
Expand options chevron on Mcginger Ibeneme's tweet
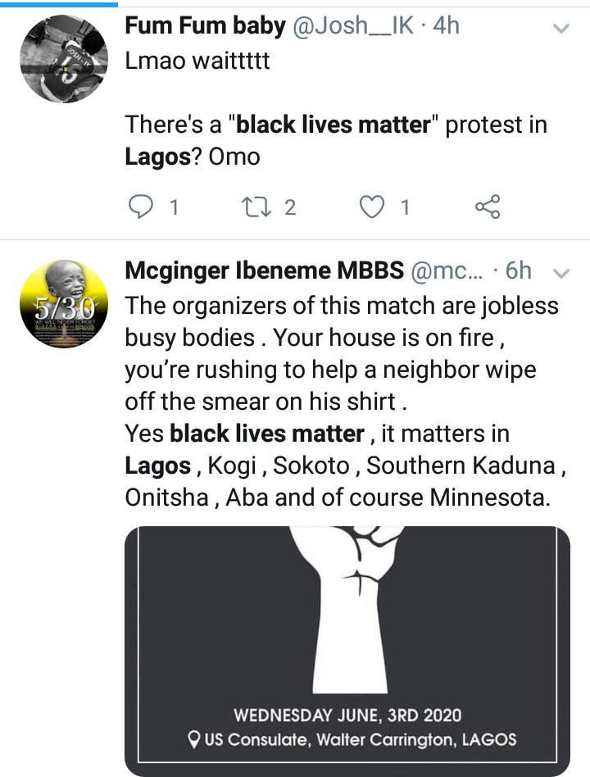[x=561, y=272]
